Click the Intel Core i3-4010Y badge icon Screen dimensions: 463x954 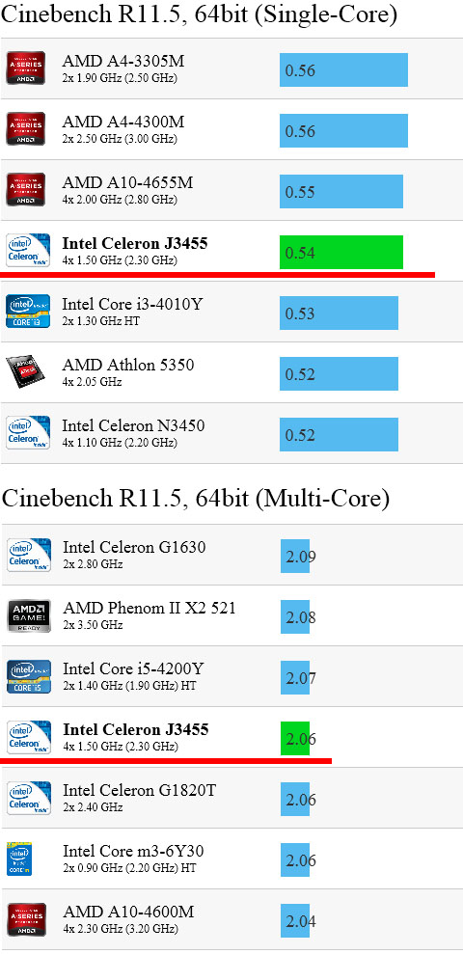click(x=28, y=311)
